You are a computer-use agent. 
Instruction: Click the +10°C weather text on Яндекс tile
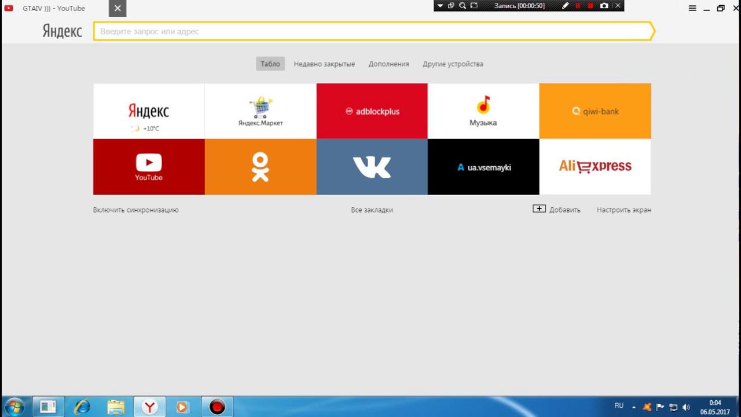[x=151, y=129]
